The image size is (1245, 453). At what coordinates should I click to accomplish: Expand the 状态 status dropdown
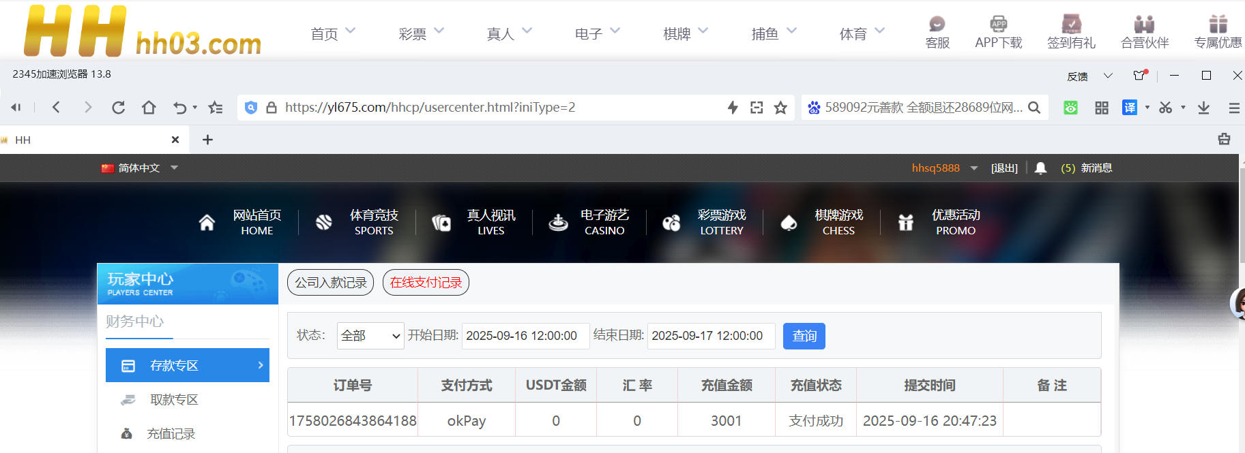point(370,336)
